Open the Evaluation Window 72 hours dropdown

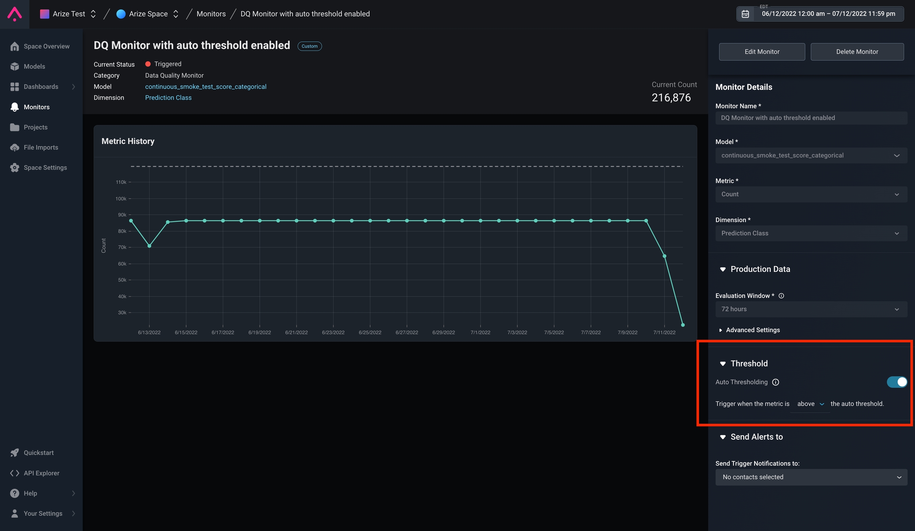[x=811, y=309]
